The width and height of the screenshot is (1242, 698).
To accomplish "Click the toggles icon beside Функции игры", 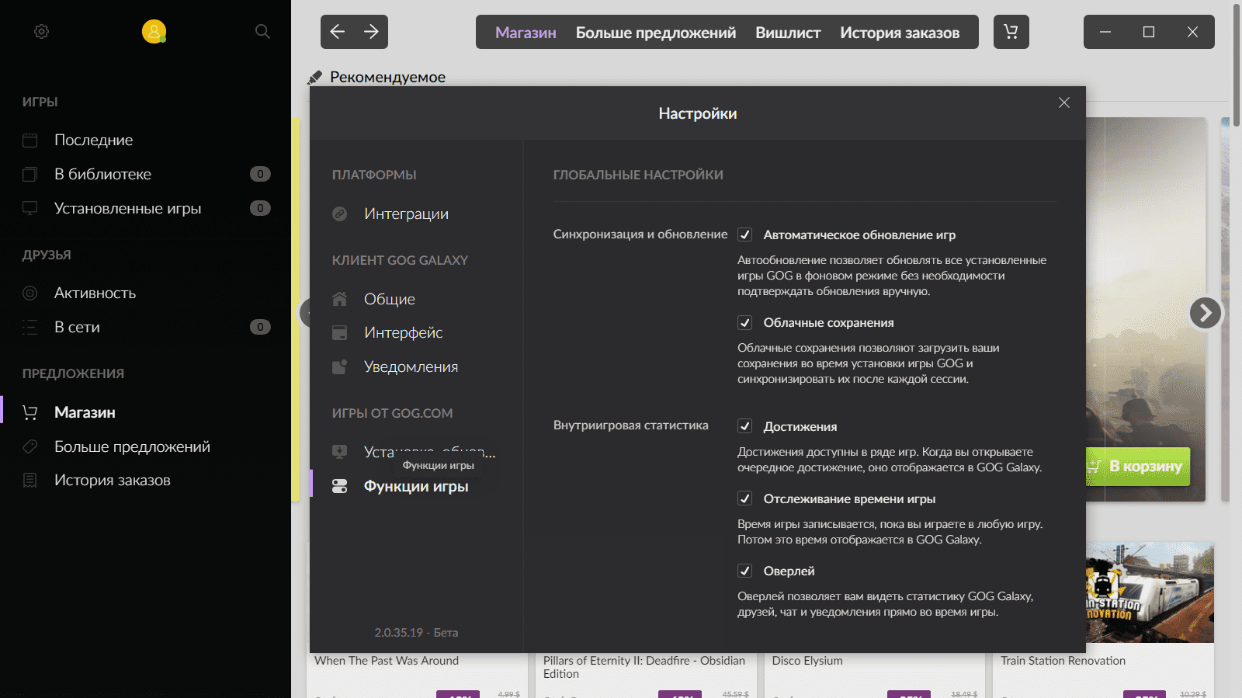I will coord(340,486).
